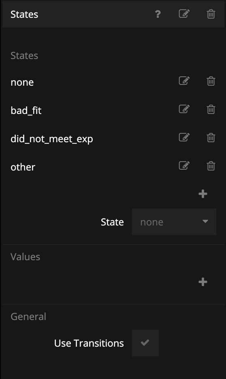Viewport: 226px width, 379px height.
Task: Edit the other state name
Action: pos(184,166)
